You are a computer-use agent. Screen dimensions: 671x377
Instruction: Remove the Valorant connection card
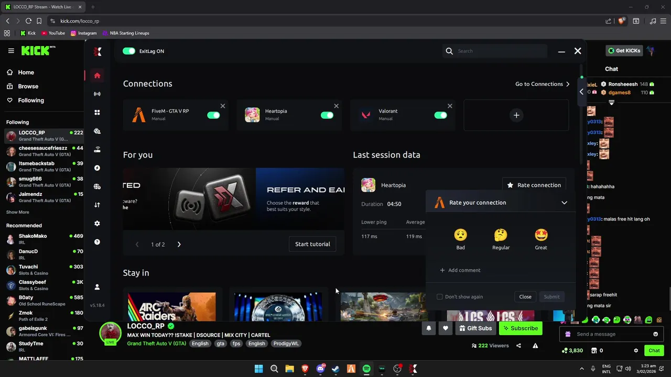coord(450,106)
